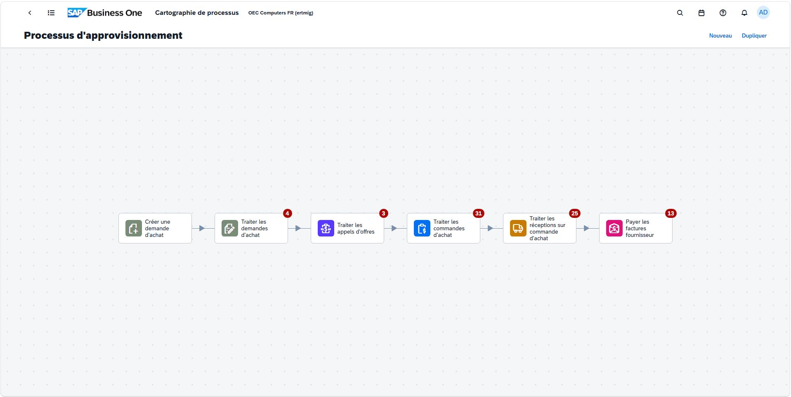Screen dimensions: 791x397
Task: Open the AD user avatar
Action: tap(763, 12)
